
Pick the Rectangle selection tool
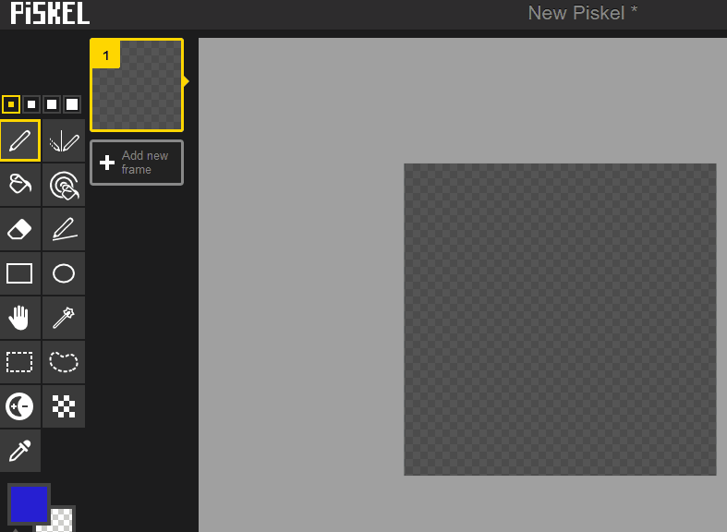click(20, 362)
